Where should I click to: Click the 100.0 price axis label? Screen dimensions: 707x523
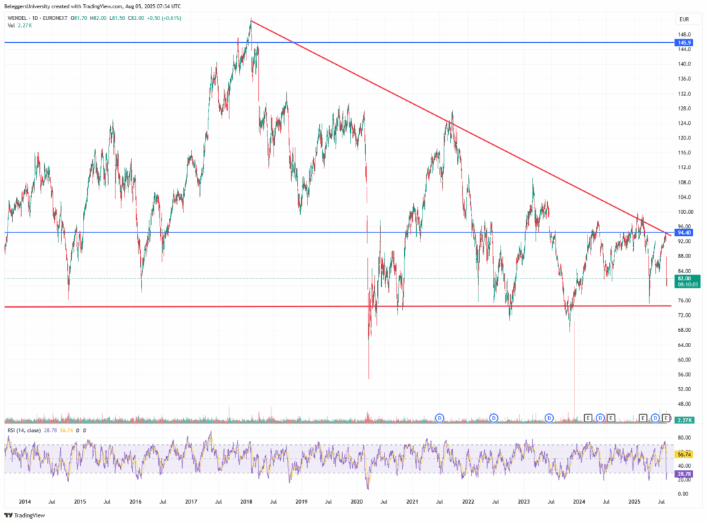[x=684, y=212]
